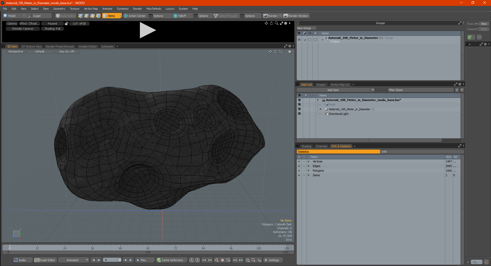Select Polygons selection mode cube icon
This screenshot has width=491, height=266.
92,16
